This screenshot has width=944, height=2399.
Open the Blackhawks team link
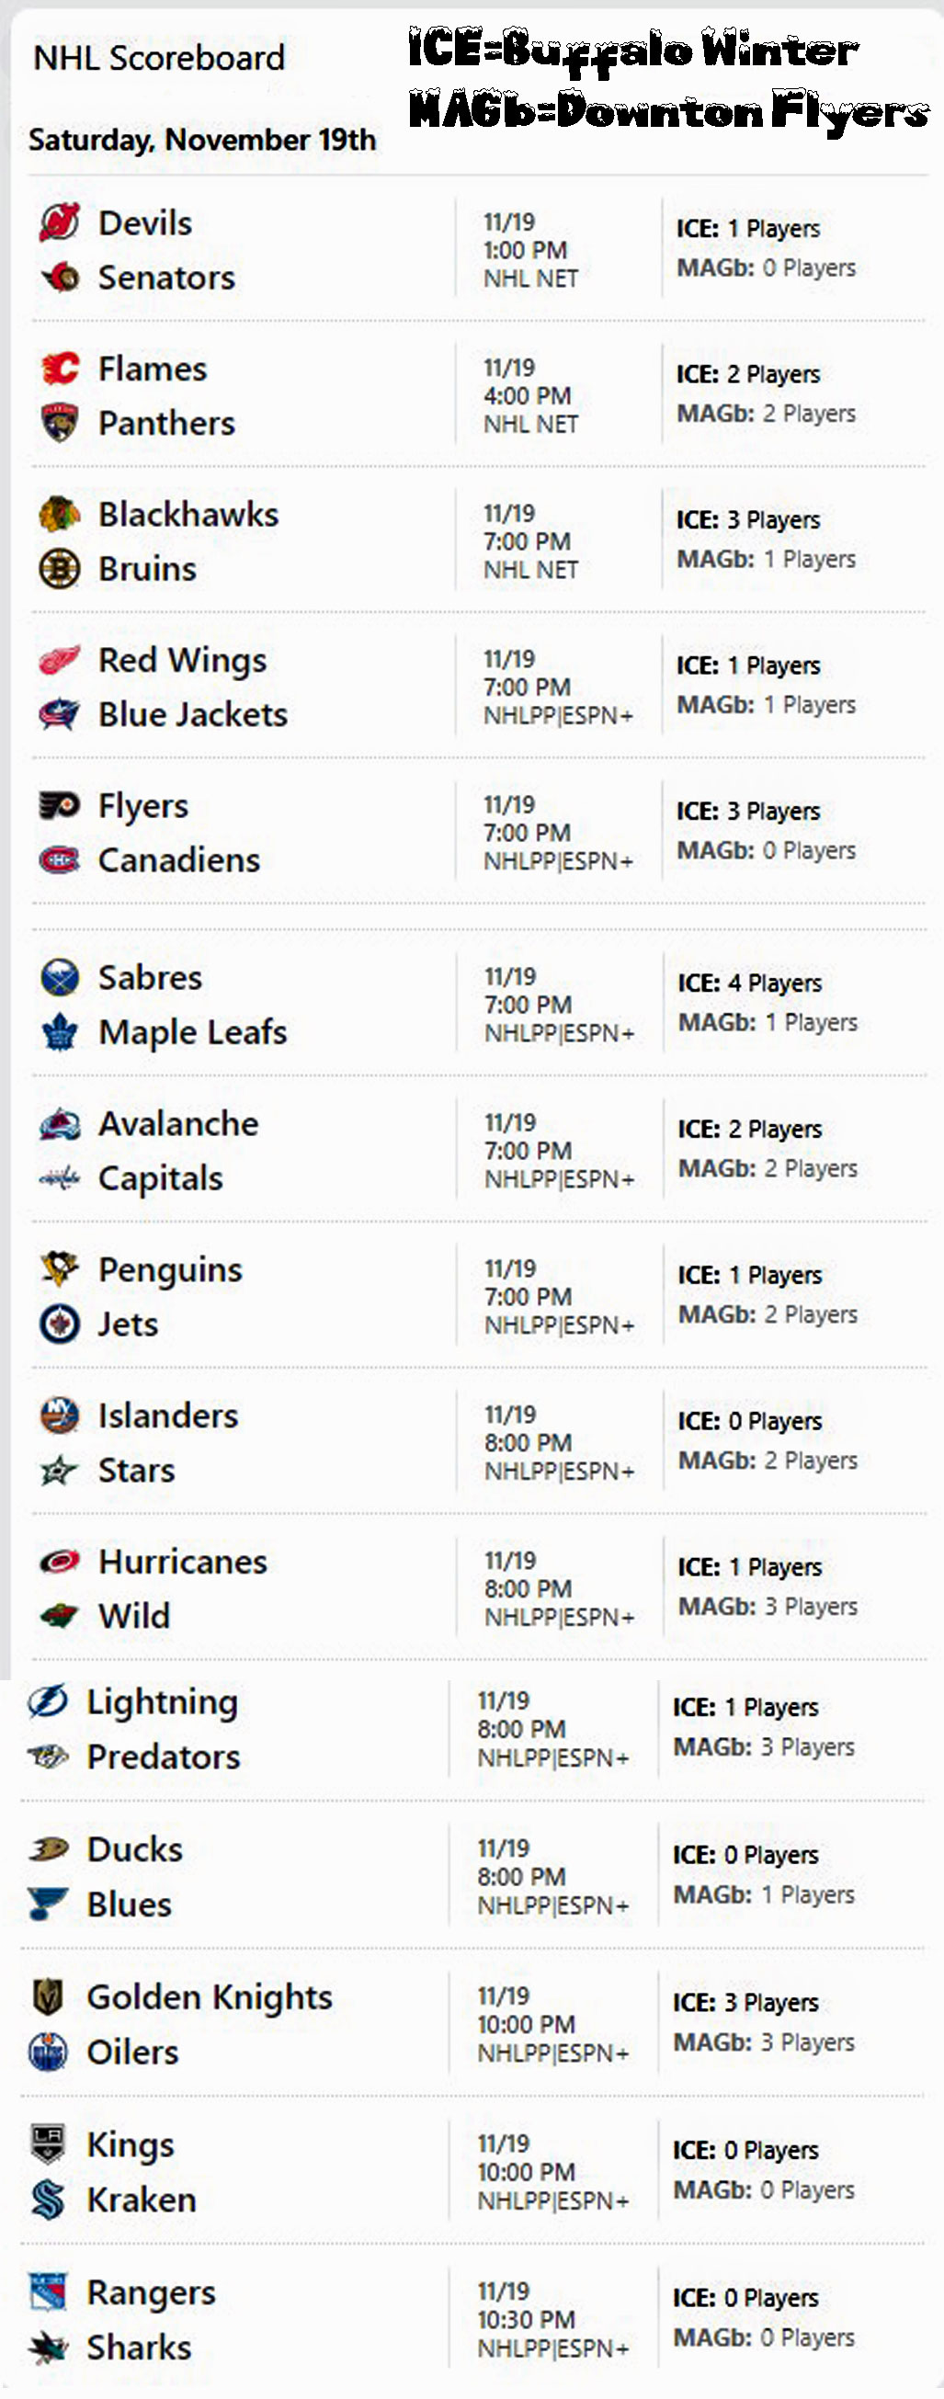(188, 514)
